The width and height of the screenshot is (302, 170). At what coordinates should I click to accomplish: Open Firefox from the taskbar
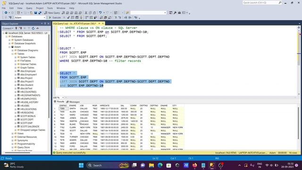[x=195, y=165]
